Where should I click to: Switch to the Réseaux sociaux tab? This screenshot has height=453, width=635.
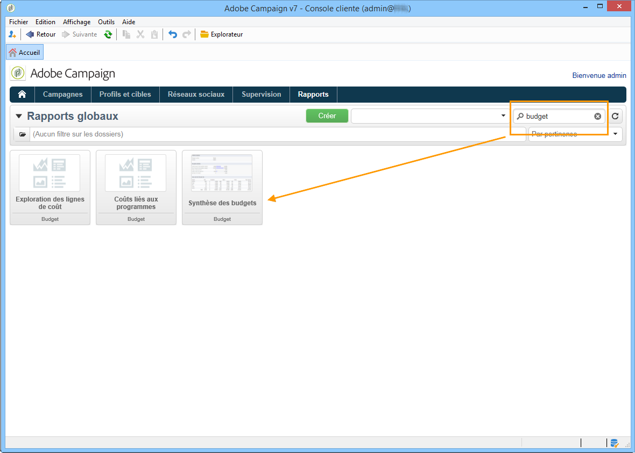tap(196, 94)
